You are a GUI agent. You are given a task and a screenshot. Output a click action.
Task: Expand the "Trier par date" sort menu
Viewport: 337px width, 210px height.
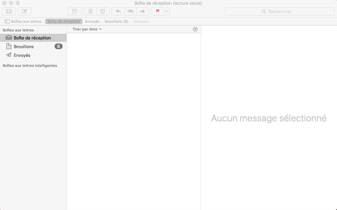[87, 29]
